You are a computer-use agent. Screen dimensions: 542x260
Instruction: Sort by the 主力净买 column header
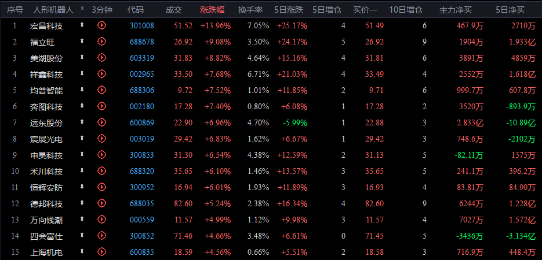pos(455,10)
